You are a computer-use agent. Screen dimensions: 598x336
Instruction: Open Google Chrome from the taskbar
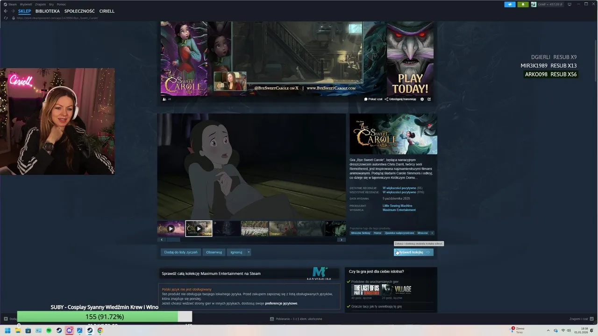(100, 330)
